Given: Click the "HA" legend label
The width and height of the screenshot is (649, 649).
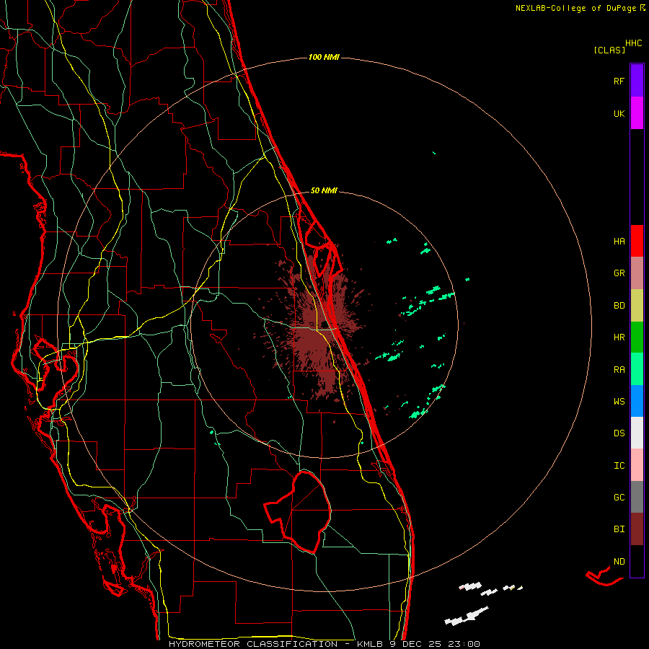Looking at the screenshot, I should 619,242.
